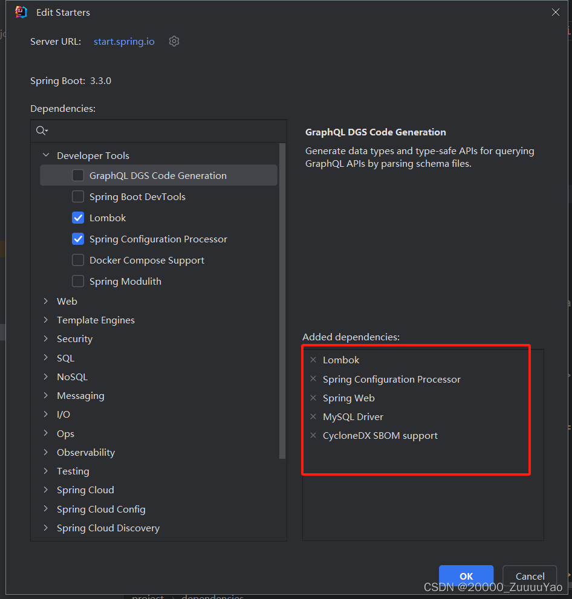Remove CycloneDX SBOM support from added dependencies
The width and height of the screenshot is (572, 599).
click(x=313, y=435)
